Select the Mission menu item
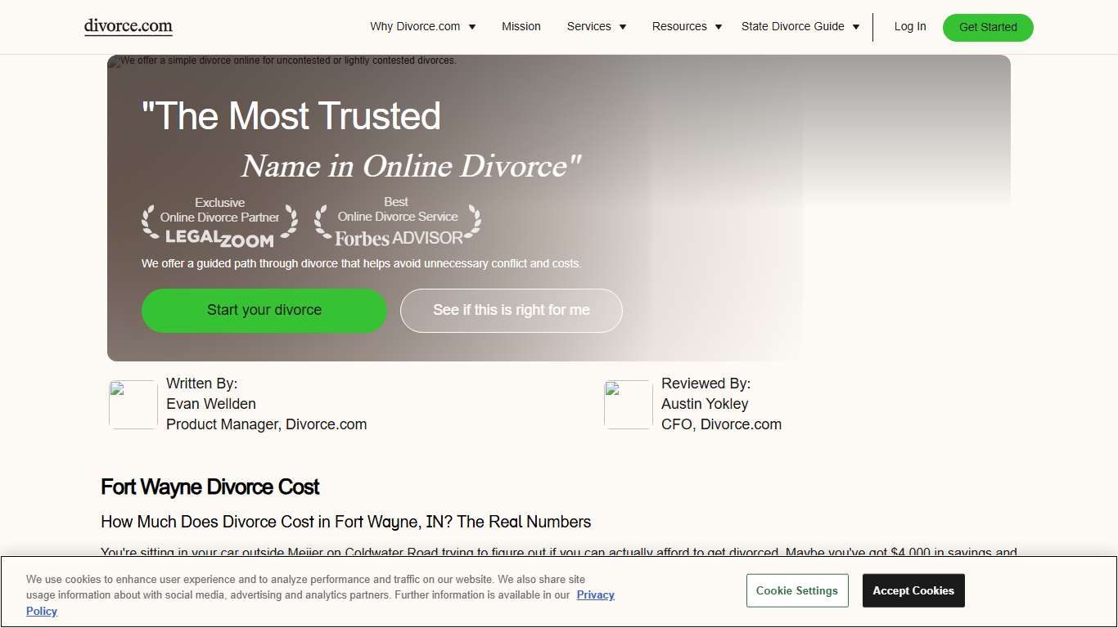The height and width of the screenshot is (628, 1118). pyautogui.click(x=521, y=26)
